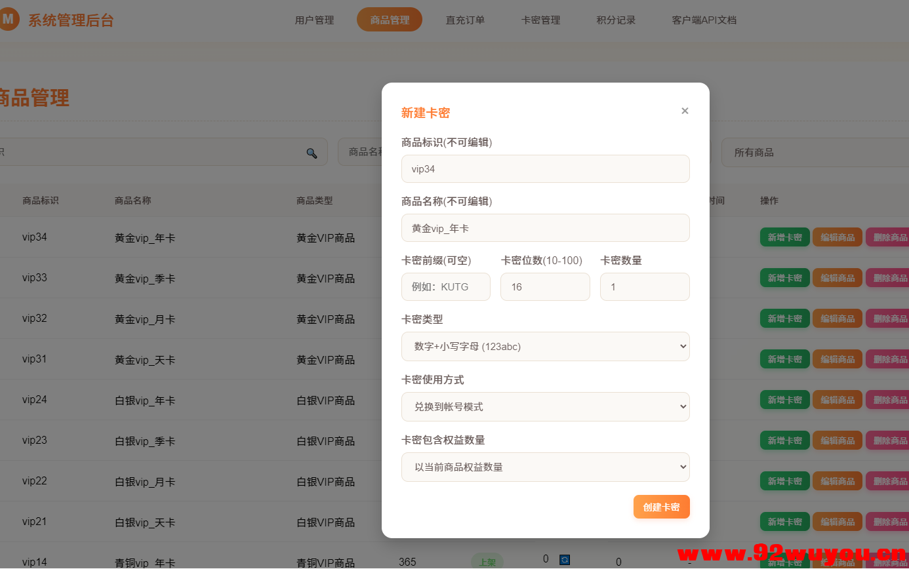Toggle the 上架 status badge for vip14
The height and width of the screenshot is (569, 909).
pos(487,561)
